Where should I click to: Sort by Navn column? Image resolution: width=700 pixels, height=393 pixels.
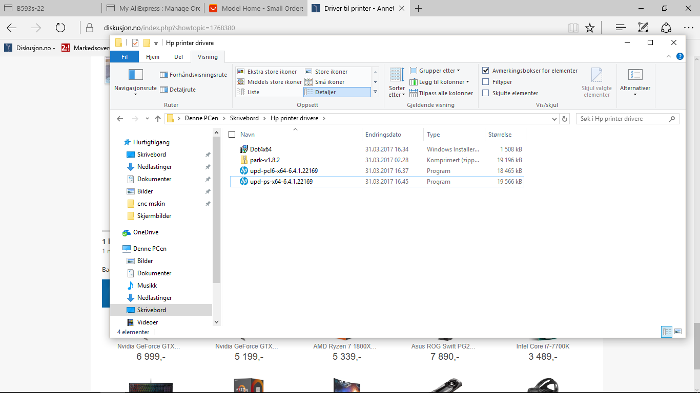click(248, 135)
